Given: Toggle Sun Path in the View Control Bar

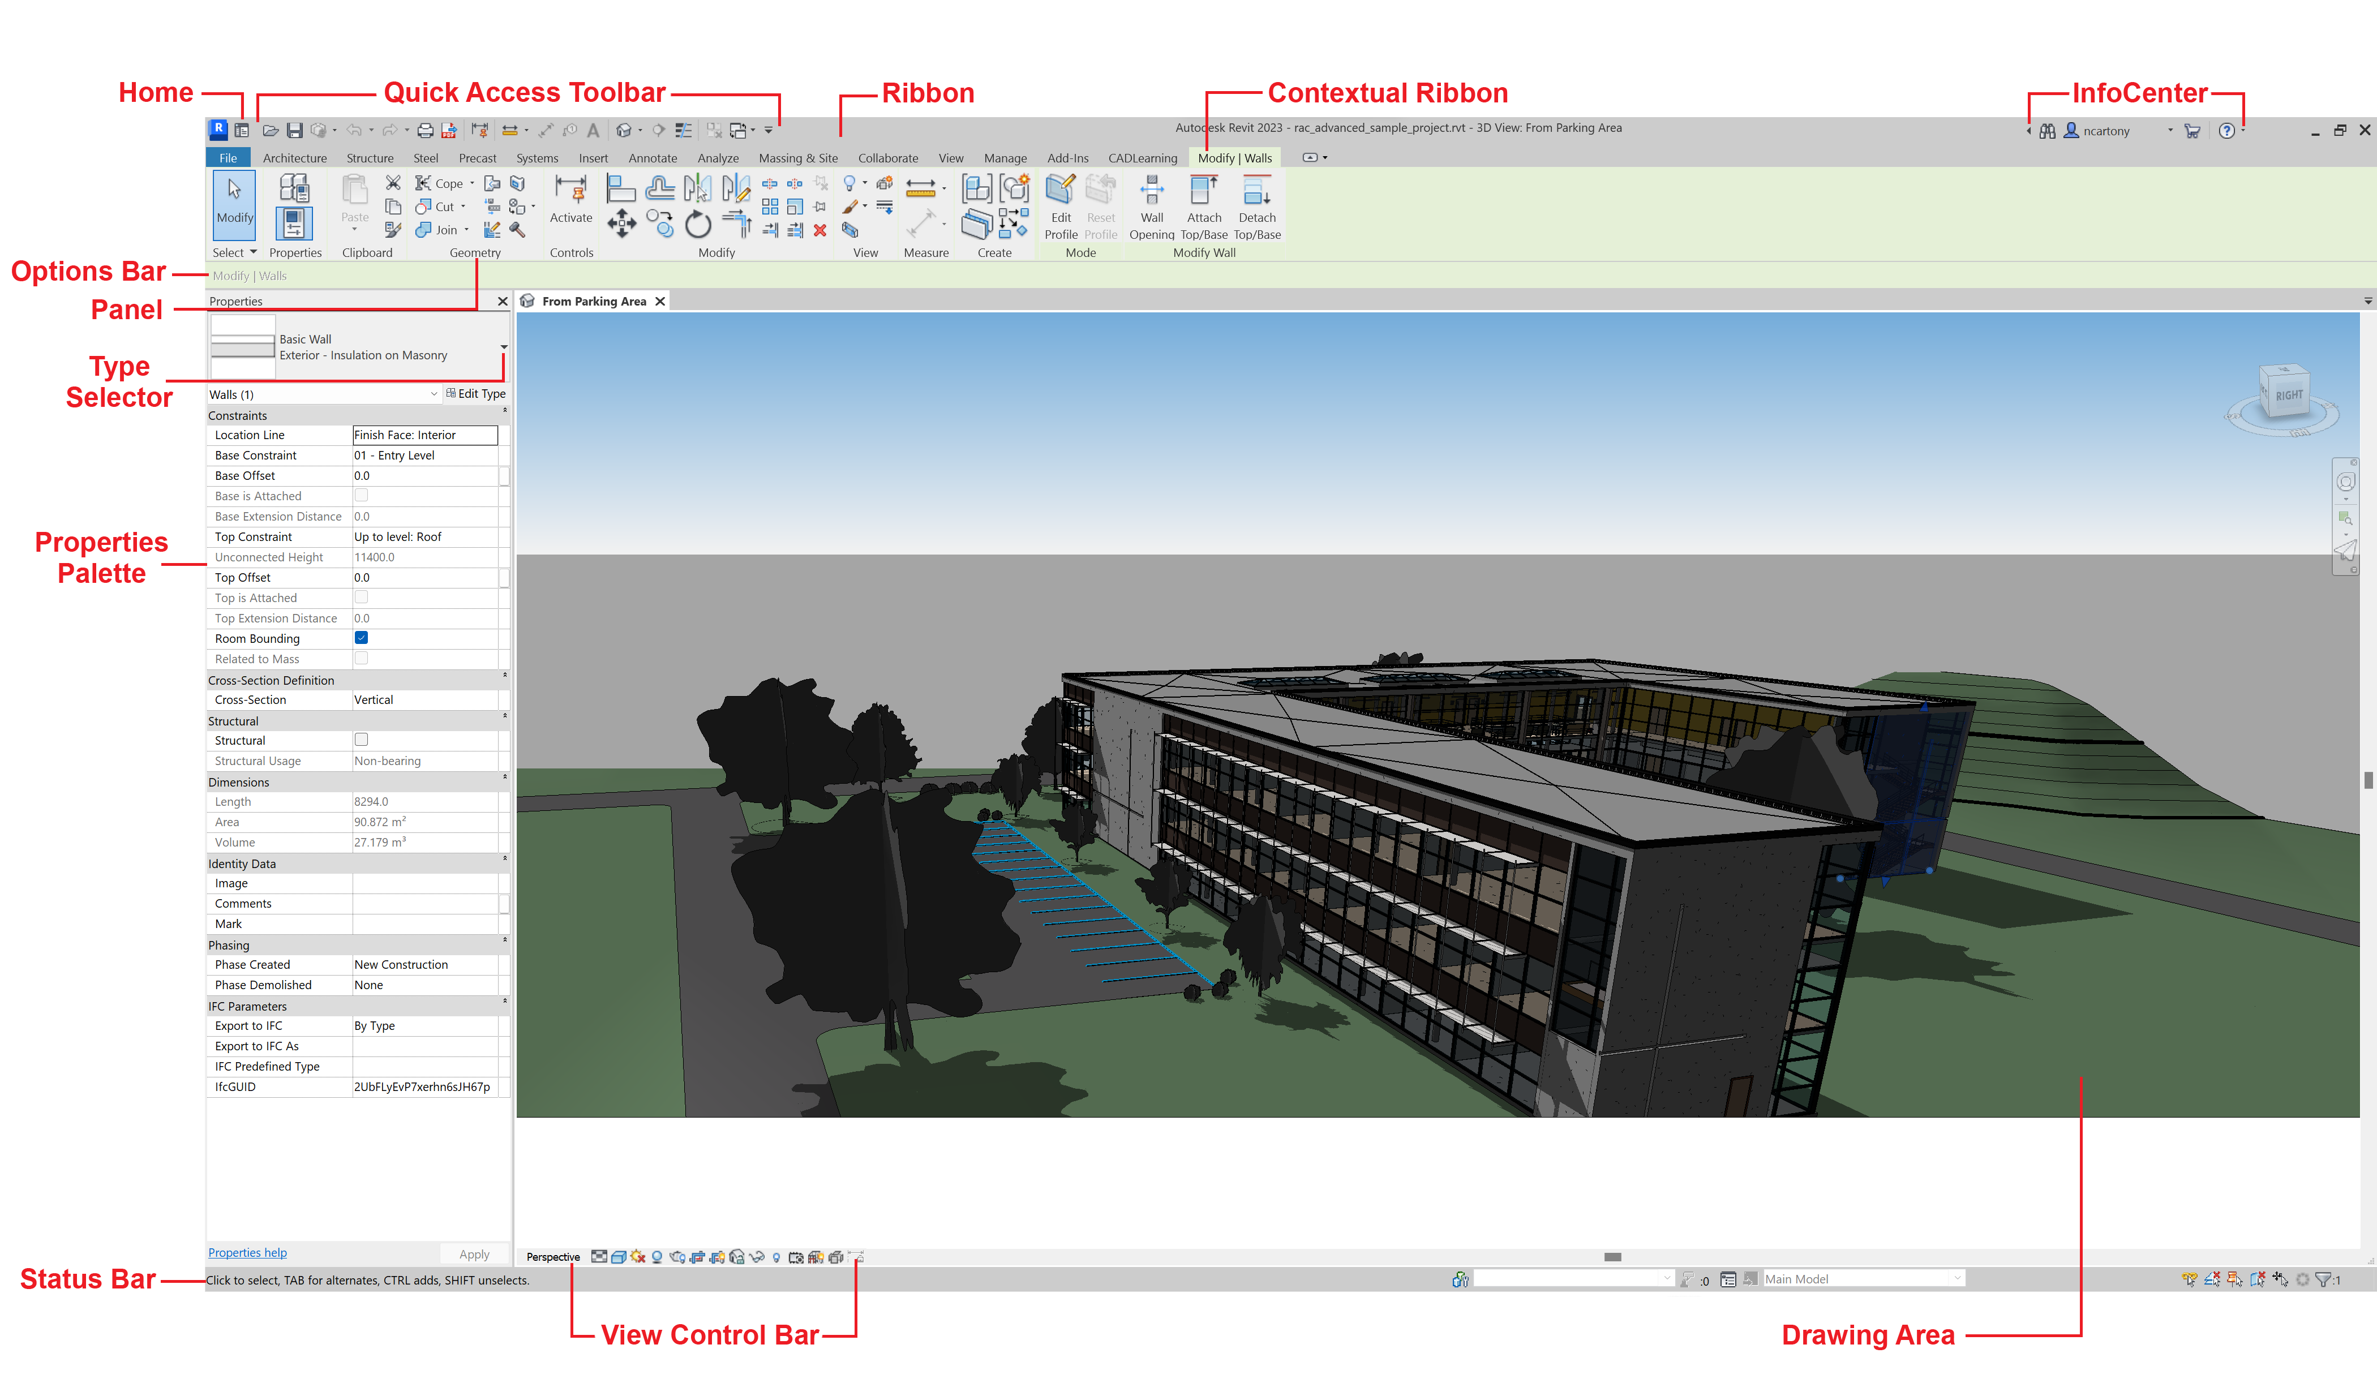Looking at the screenshot, I should click(x=638, y=1257).
